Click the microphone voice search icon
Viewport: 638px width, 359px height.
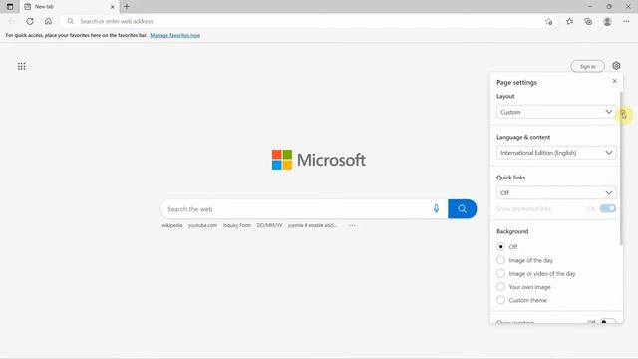(436, 208)
